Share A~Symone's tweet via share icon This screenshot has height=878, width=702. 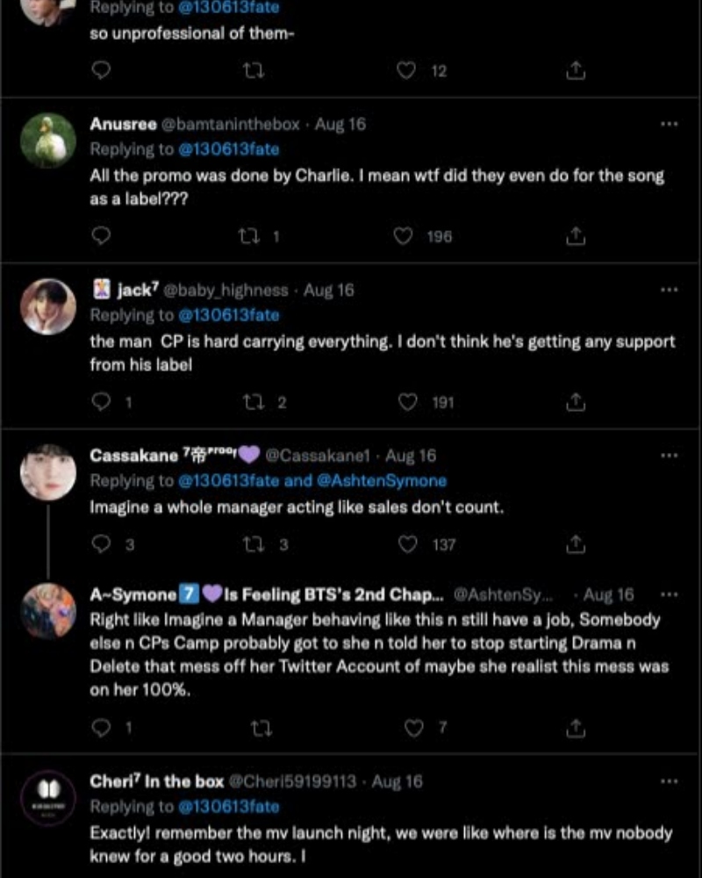pyautogui.click(x=576, y=728)
